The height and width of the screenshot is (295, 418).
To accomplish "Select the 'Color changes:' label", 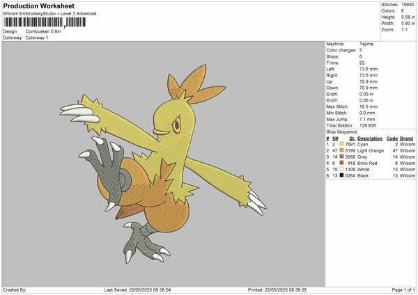I will 341,50.
